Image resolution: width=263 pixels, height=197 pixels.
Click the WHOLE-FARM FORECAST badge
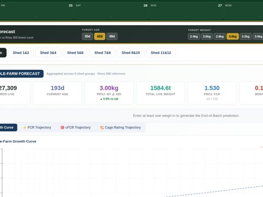pos(21,74)
